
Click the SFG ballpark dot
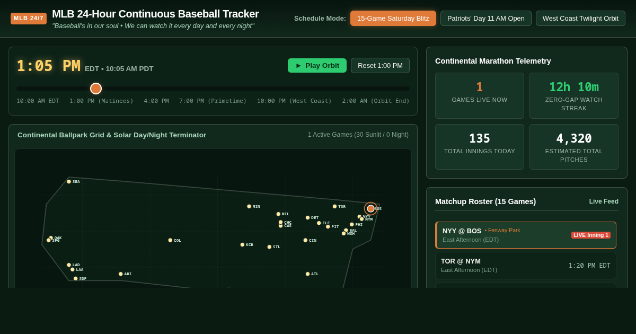click(49, 241)
